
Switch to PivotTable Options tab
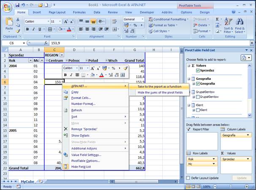(186, 12)
